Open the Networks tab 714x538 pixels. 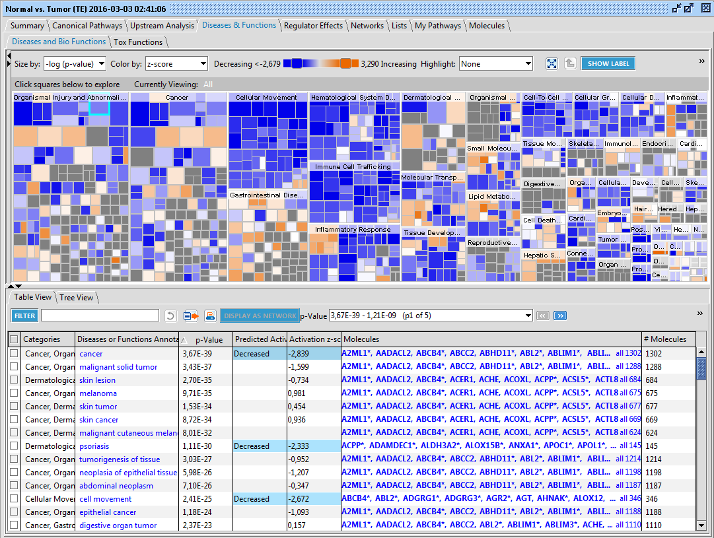[x=367, y=26]
